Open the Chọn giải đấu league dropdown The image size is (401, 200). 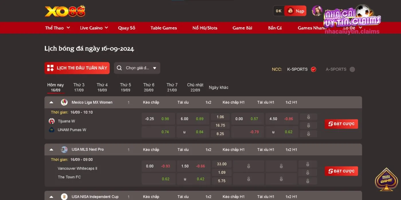point(137,68)
